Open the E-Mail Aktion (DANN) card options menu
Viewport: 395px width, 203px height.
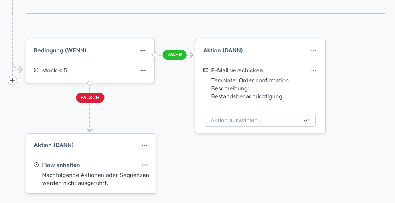click(x=314, y=51)
